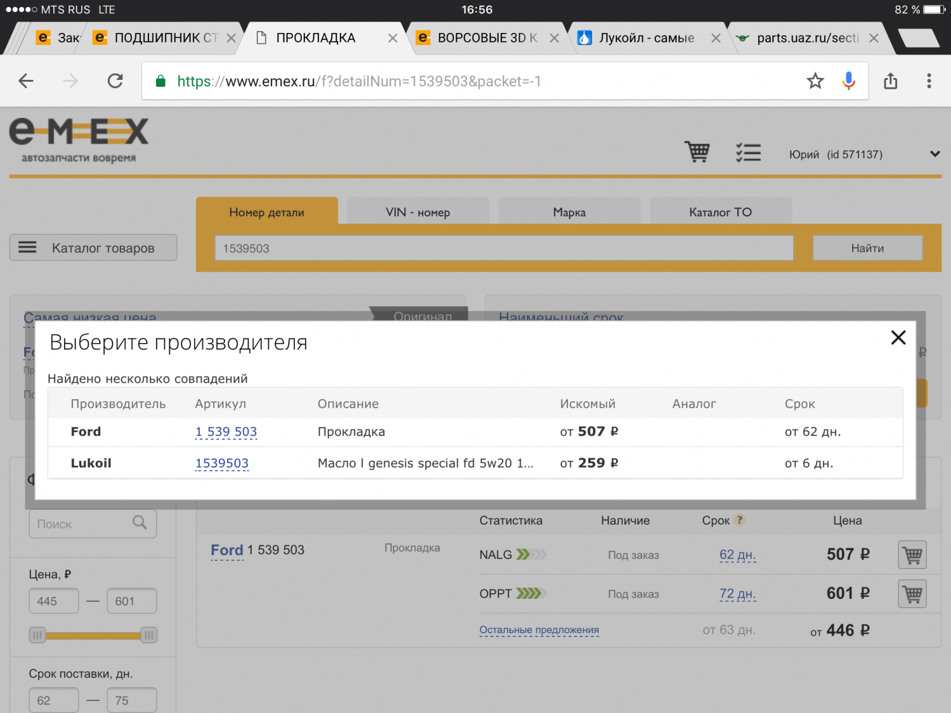The height and width of the screenshot is (713, 951).
Task: Edit the maximum delivery days field 75
Action: (132, 700)
